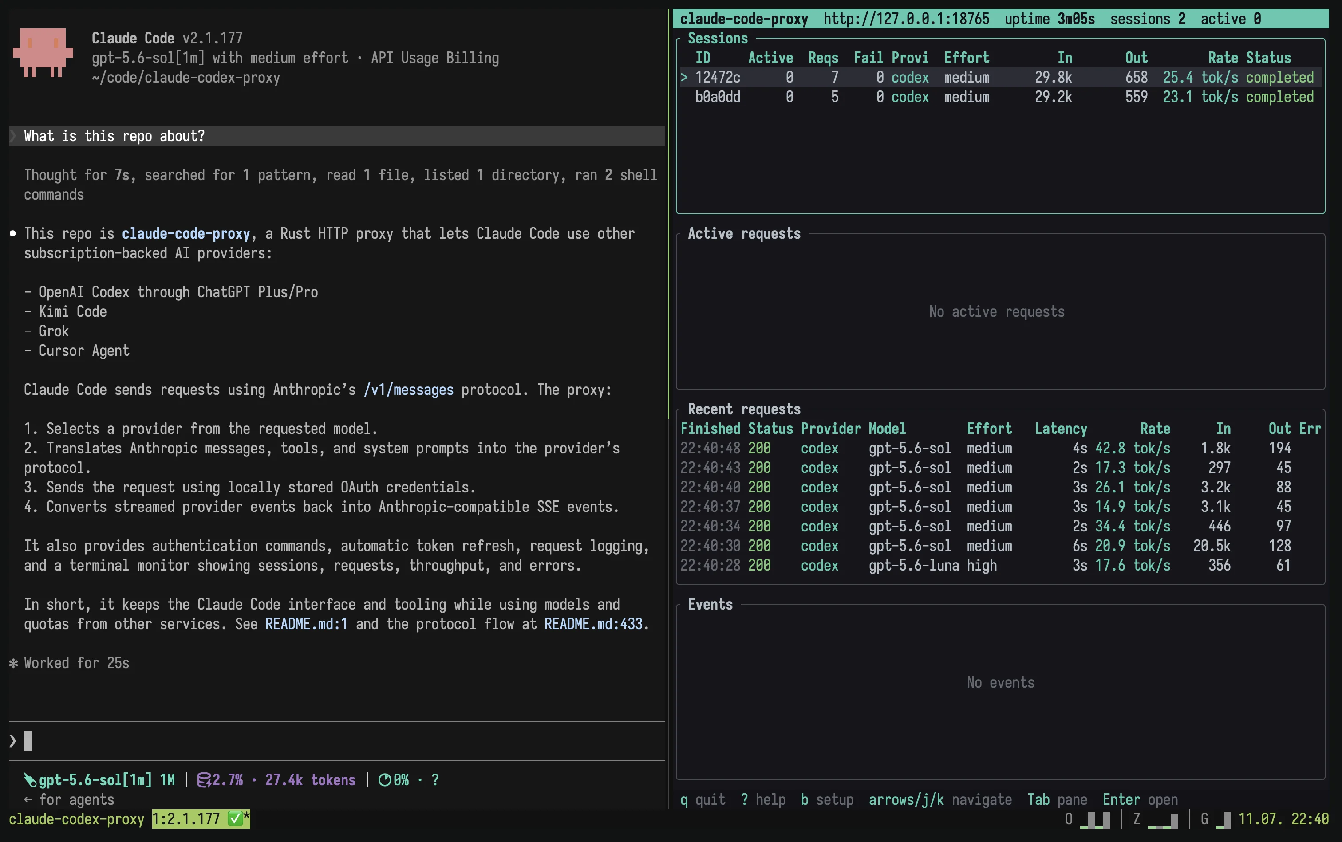Select session row 12472c
The width and height of the screenshot is (1342, 842).
1000,77
